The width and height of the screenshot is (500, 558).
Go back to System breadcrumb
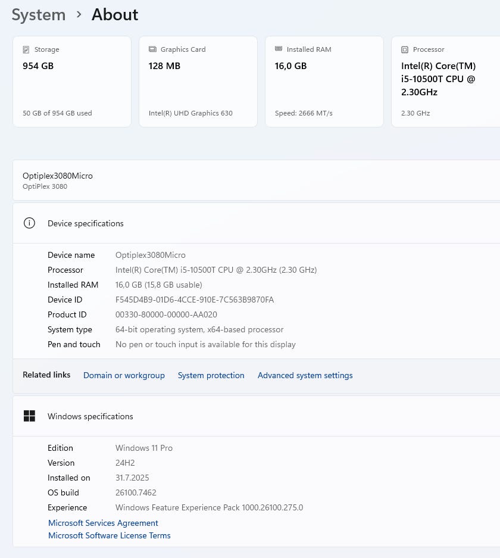coord(39,15)
